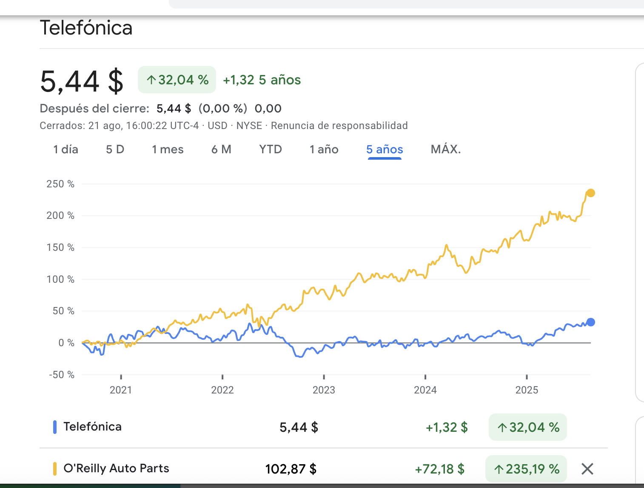
Task: Select the 1 mes tab
Action: pyautogui.click(x=168, y=149)
